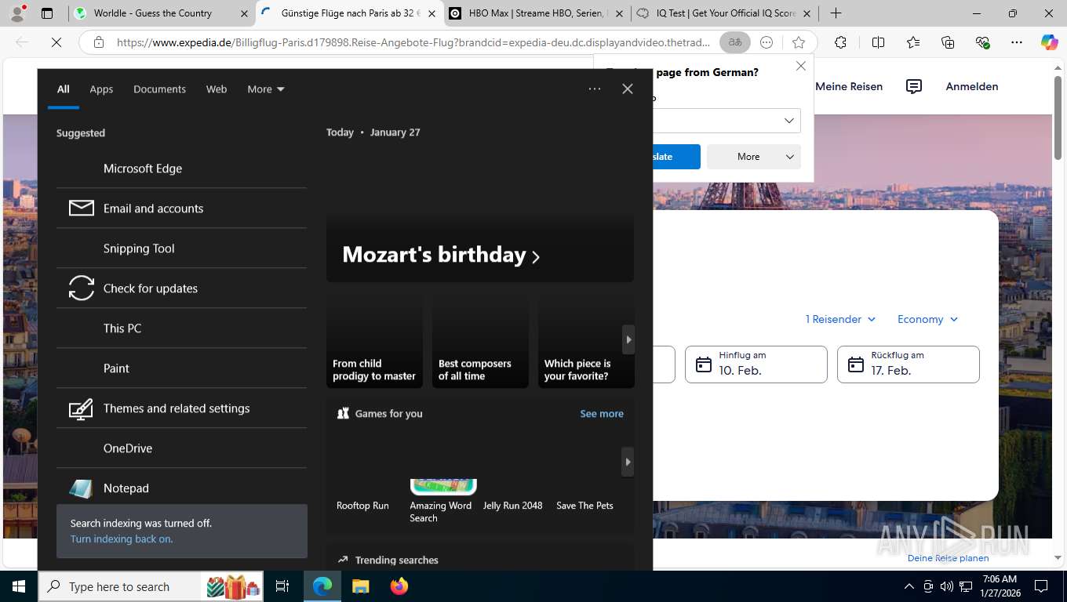Click Edge icon on taskbar
The image size is (1067, 602).
pos(322,586)
